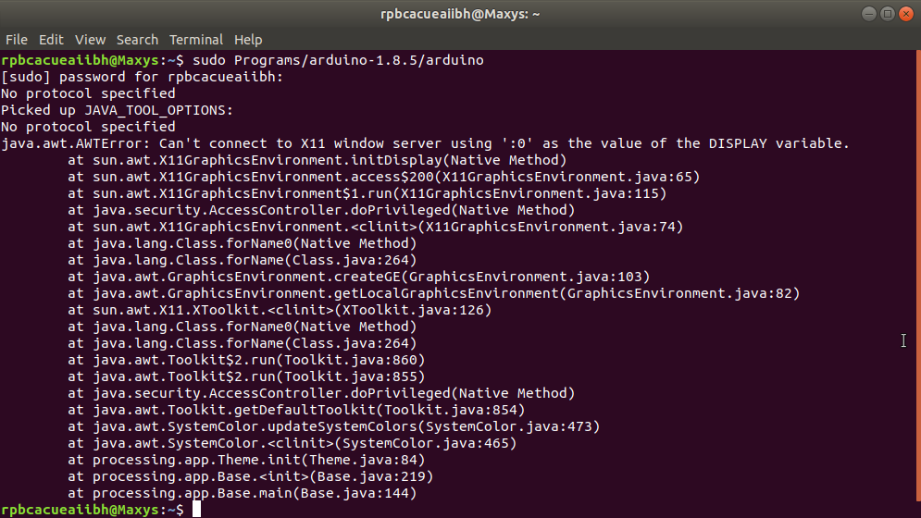The width and height of the screenshot is (921, 518).
Task: Click the java.awt.AWTError message line
Action: click(x=425, y=143)
